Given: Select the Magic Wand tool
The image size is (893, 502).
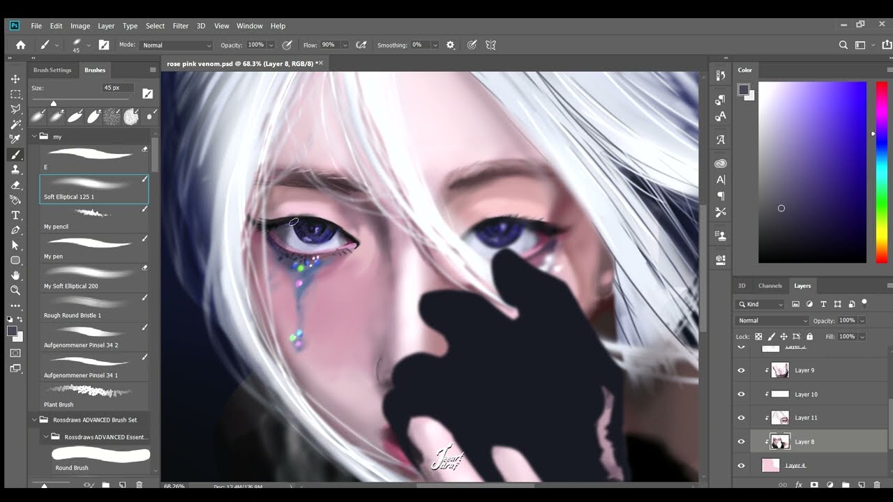Looking at the screenshot, I should pos(15,124).
